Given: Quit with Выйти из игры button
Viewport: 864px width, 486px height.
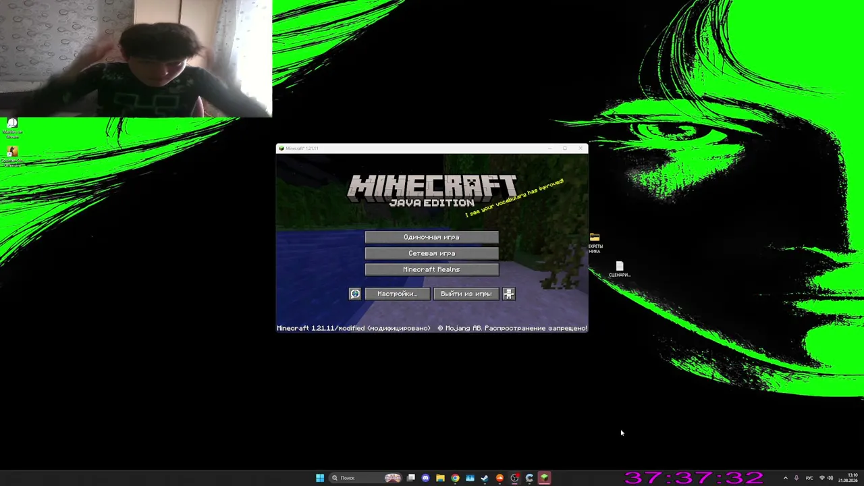Looking at the screenshot, I should pos(466,294).
